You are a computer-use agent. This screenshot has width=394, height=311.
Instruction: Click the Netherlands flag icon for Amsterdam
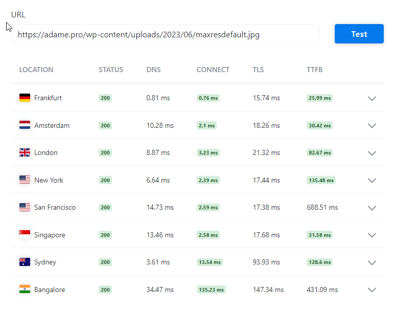point(25,125)
